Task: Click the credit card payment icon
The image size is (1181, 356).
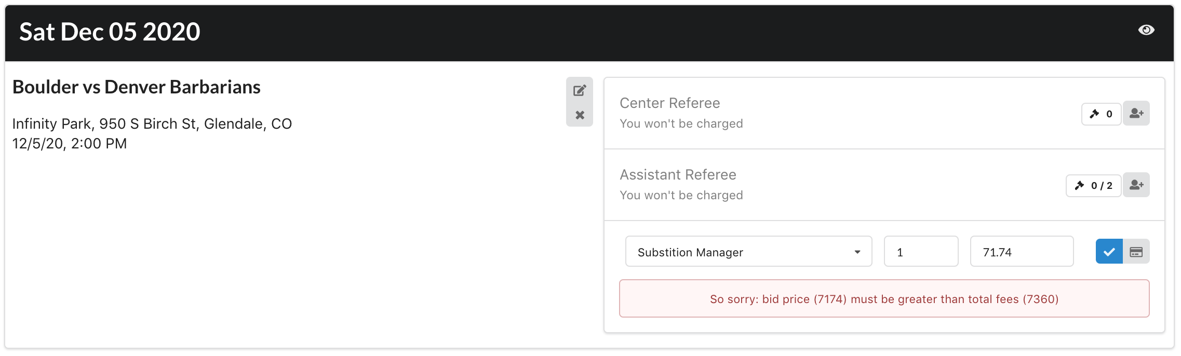Action: click(1136, 252)
